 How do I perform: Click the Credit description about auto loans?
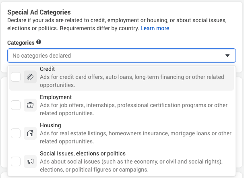132,81
